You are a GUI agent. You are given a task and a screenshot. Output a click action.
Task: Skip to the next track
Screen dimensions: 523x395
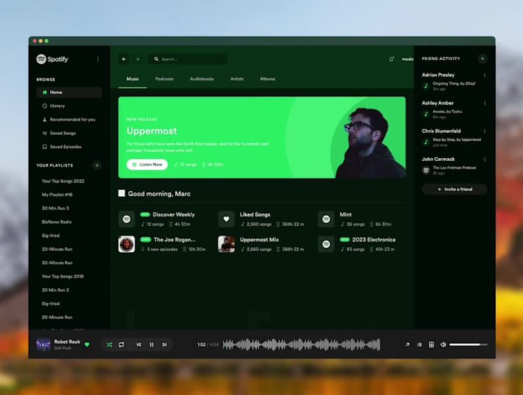click(x=164, y=345)
